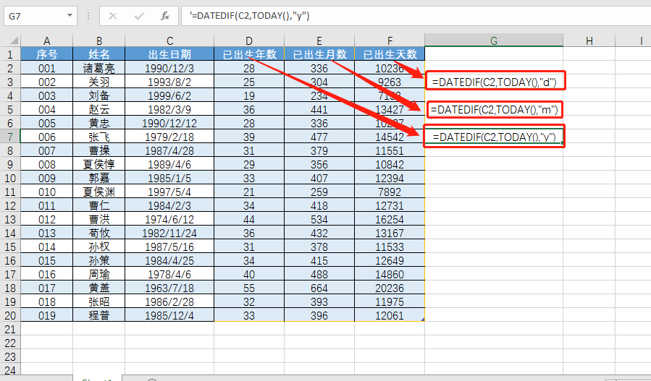This screenshot has width=651, height=381.
Task: Select column G header
Action: tap(493, 40)
